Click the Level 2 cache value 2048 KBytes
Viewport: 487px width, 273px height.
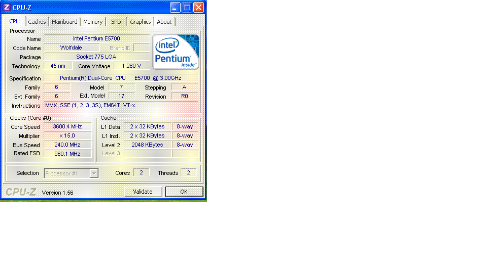pos(148,145)
